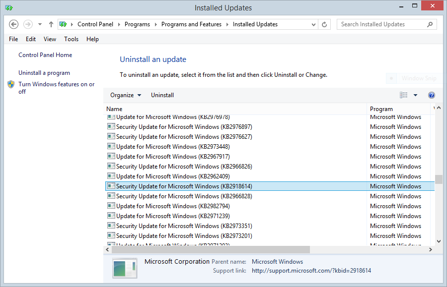The height and width of the screenshot is (287, 447).
Task: Open support link for kbid=2918614
Action: pos(311,271)
